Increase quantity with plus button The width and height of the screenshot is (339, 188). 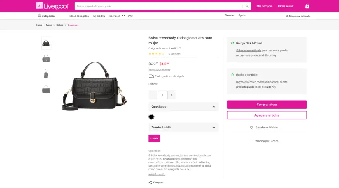[171, 95]
